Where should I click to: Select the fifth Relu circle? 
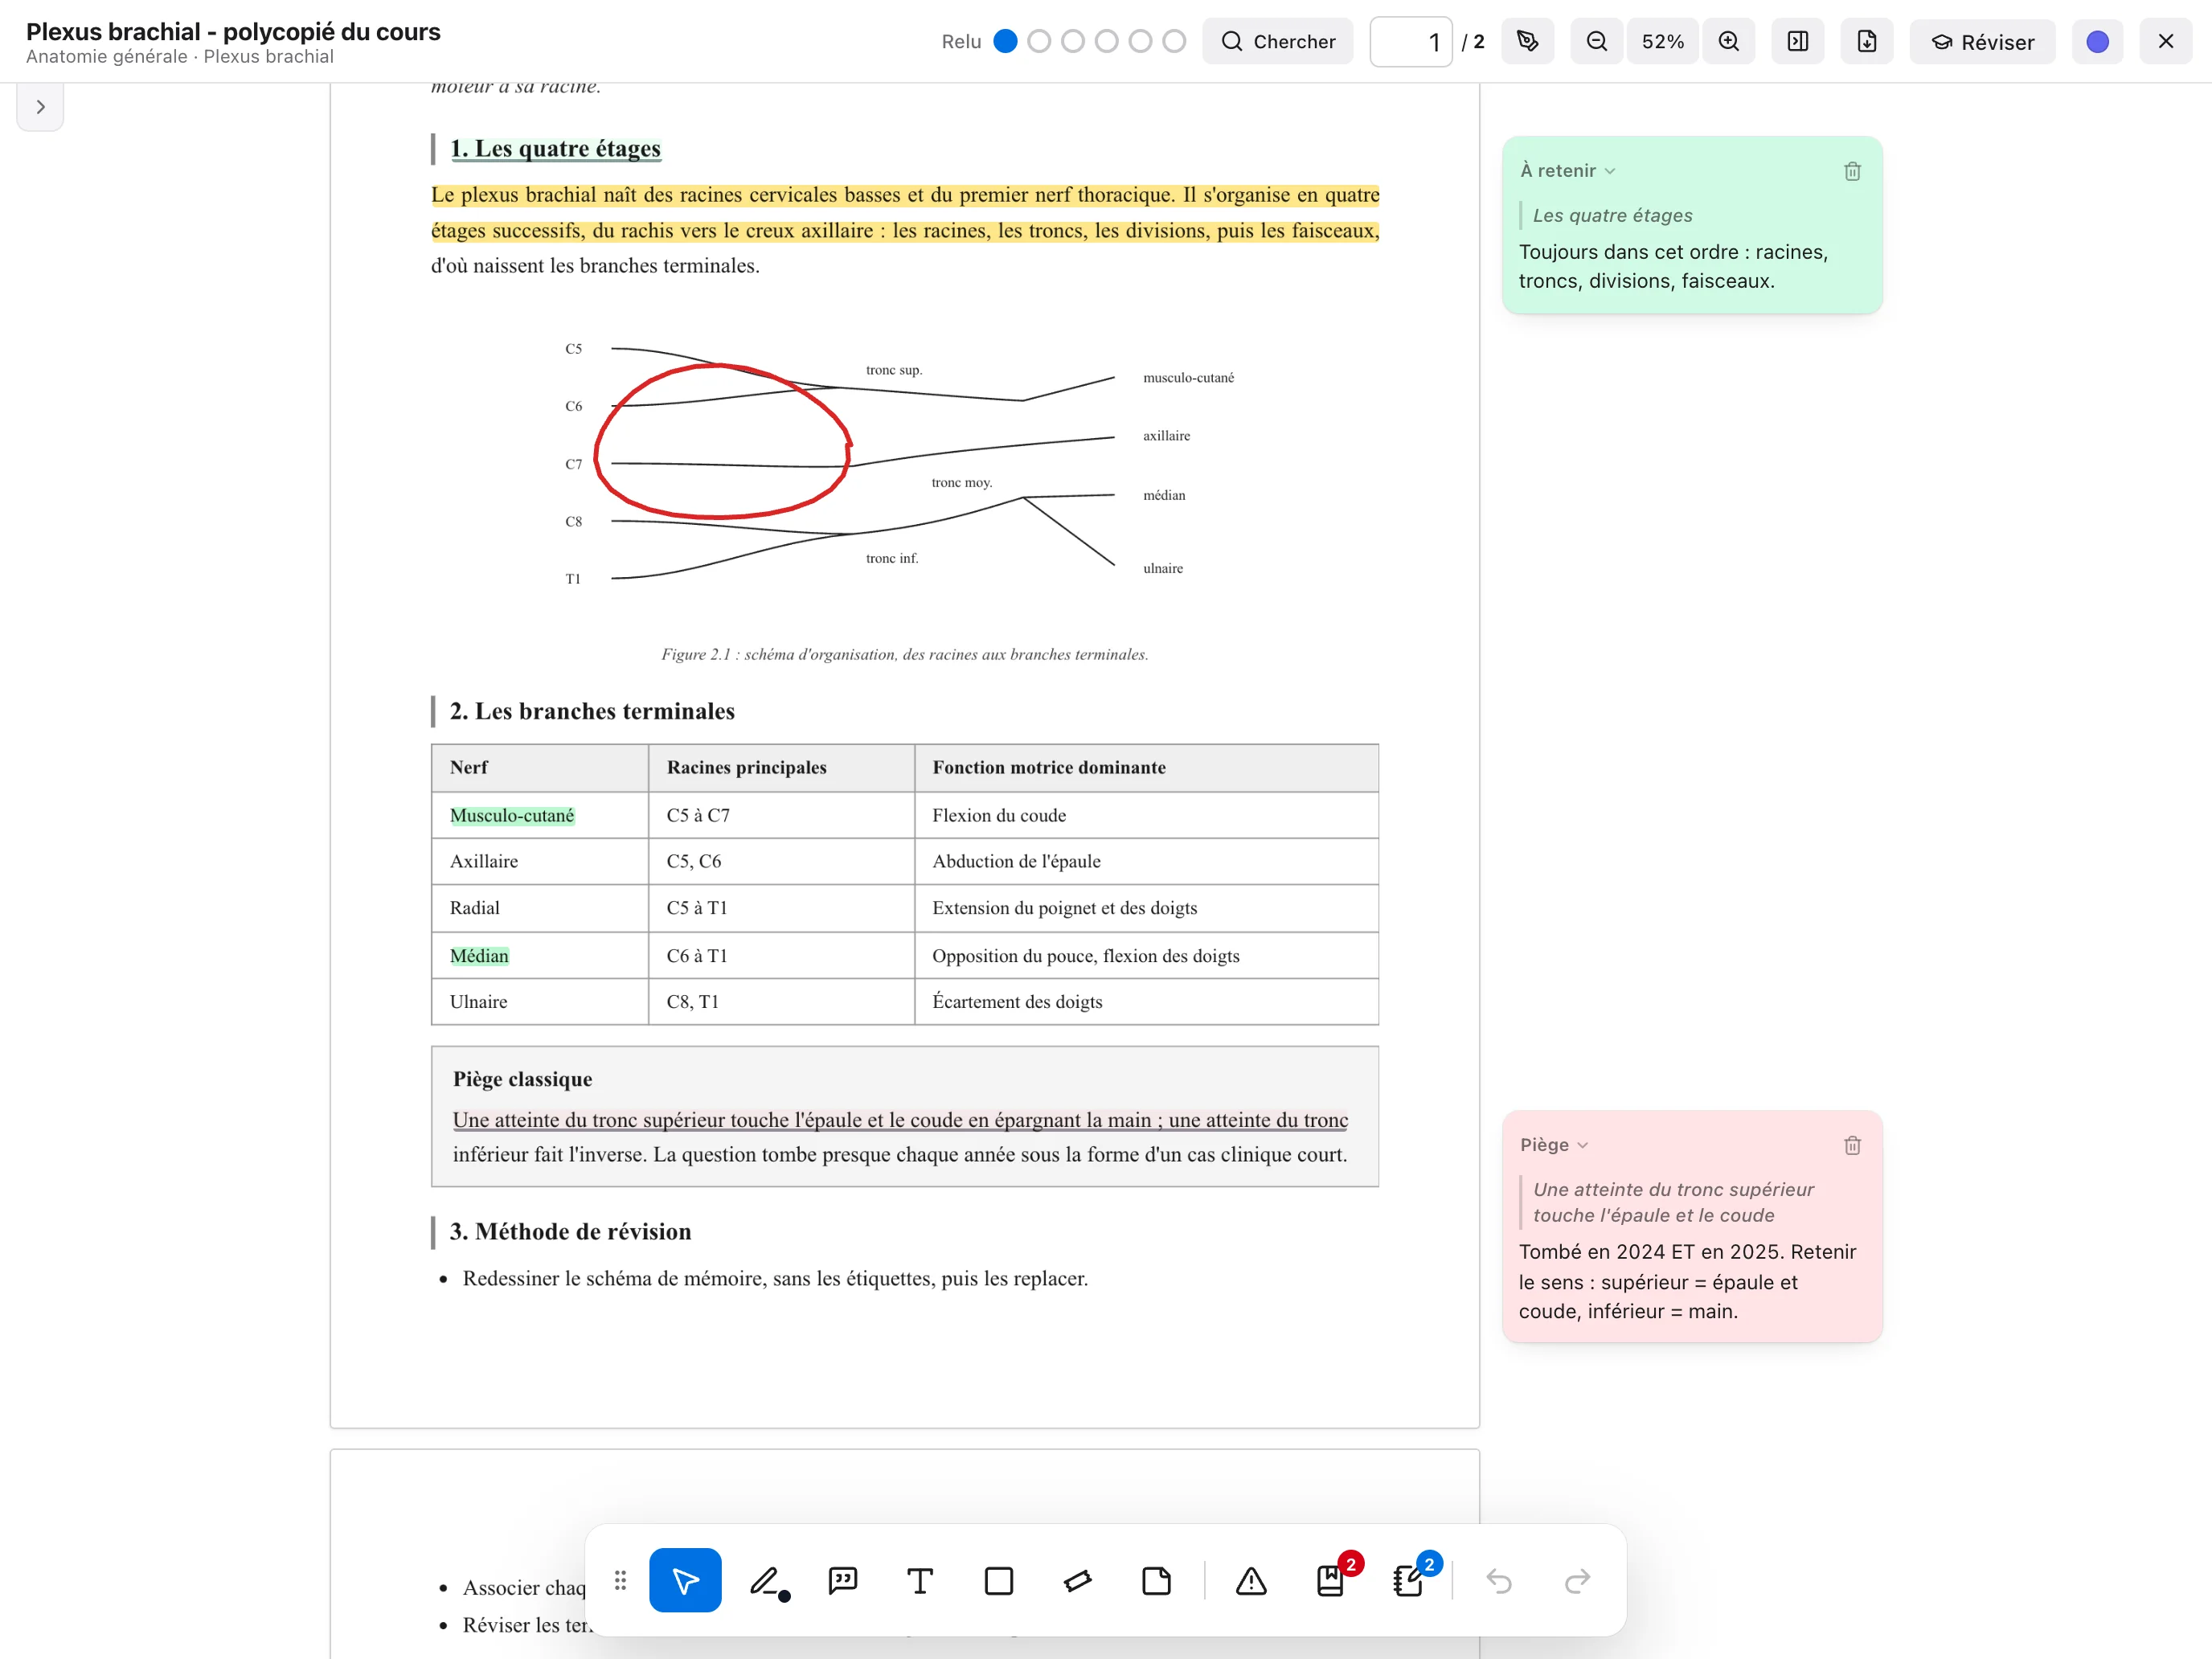1141,41
